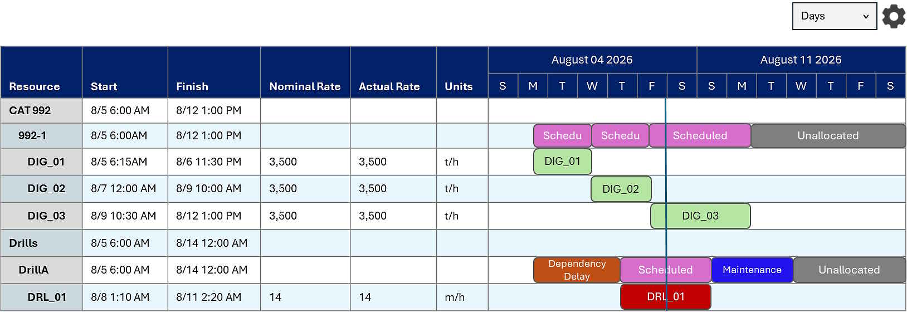The width and height of the screenshot is (907, 312).
Task: Open the settings gear icon
Action: [x=894, y=17]
